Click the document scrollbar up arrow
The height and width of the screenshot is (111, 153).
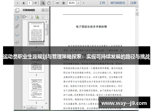[137, 10]
